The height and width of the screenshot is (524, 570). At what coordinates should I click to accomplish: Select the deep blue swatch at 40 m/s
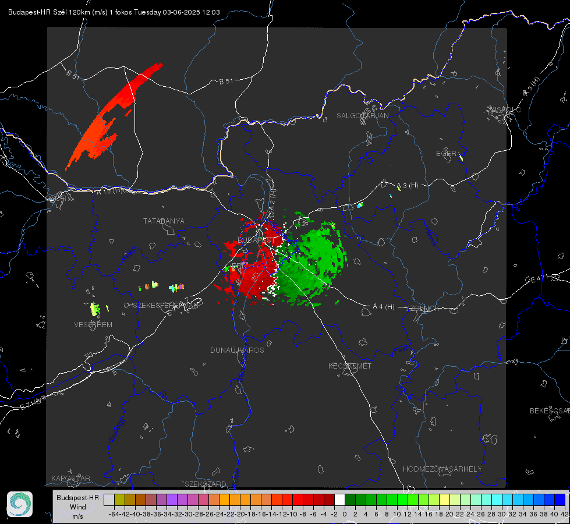pos(560,500)
